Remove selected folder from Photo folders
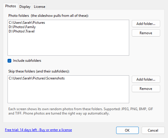Screen dimensions: 168x138 click(146, 33)
